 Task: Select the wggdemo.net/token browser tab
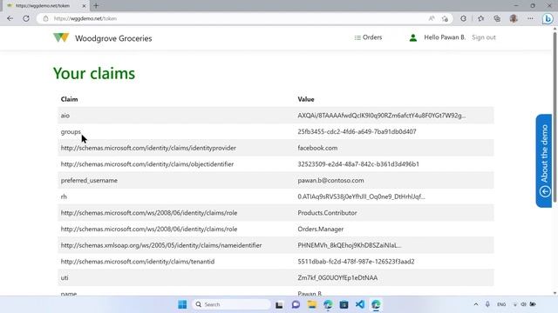[x=45, y=6]
